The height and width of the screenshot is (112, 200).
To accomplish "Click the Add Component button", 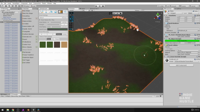I will [181, 65].
